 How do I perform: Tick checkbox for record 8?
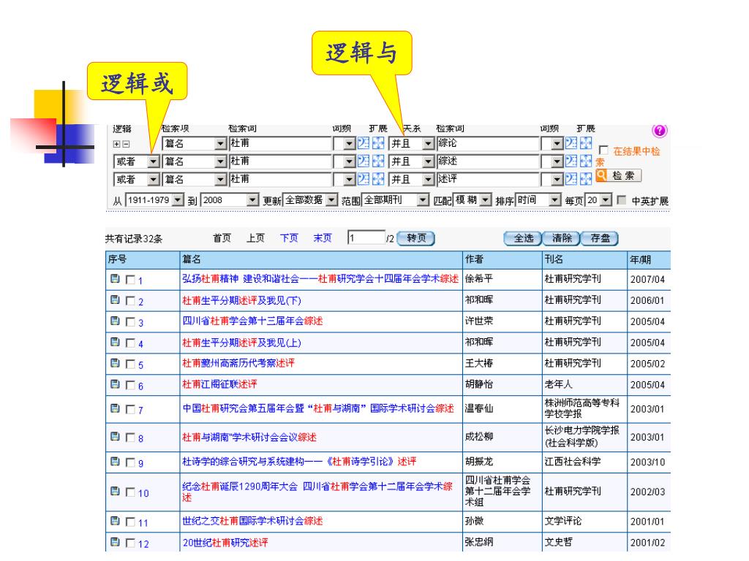pyautogui.click(x=130, y=438)
